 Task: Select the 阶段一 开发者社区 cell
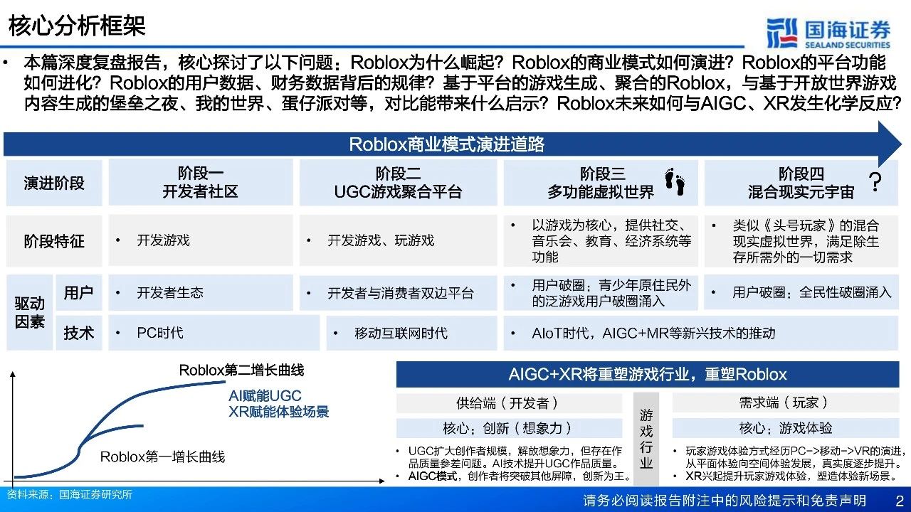tap(200, 183)
